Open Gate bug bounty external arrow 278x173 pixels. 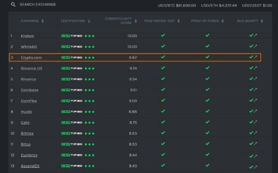[255, 122]
